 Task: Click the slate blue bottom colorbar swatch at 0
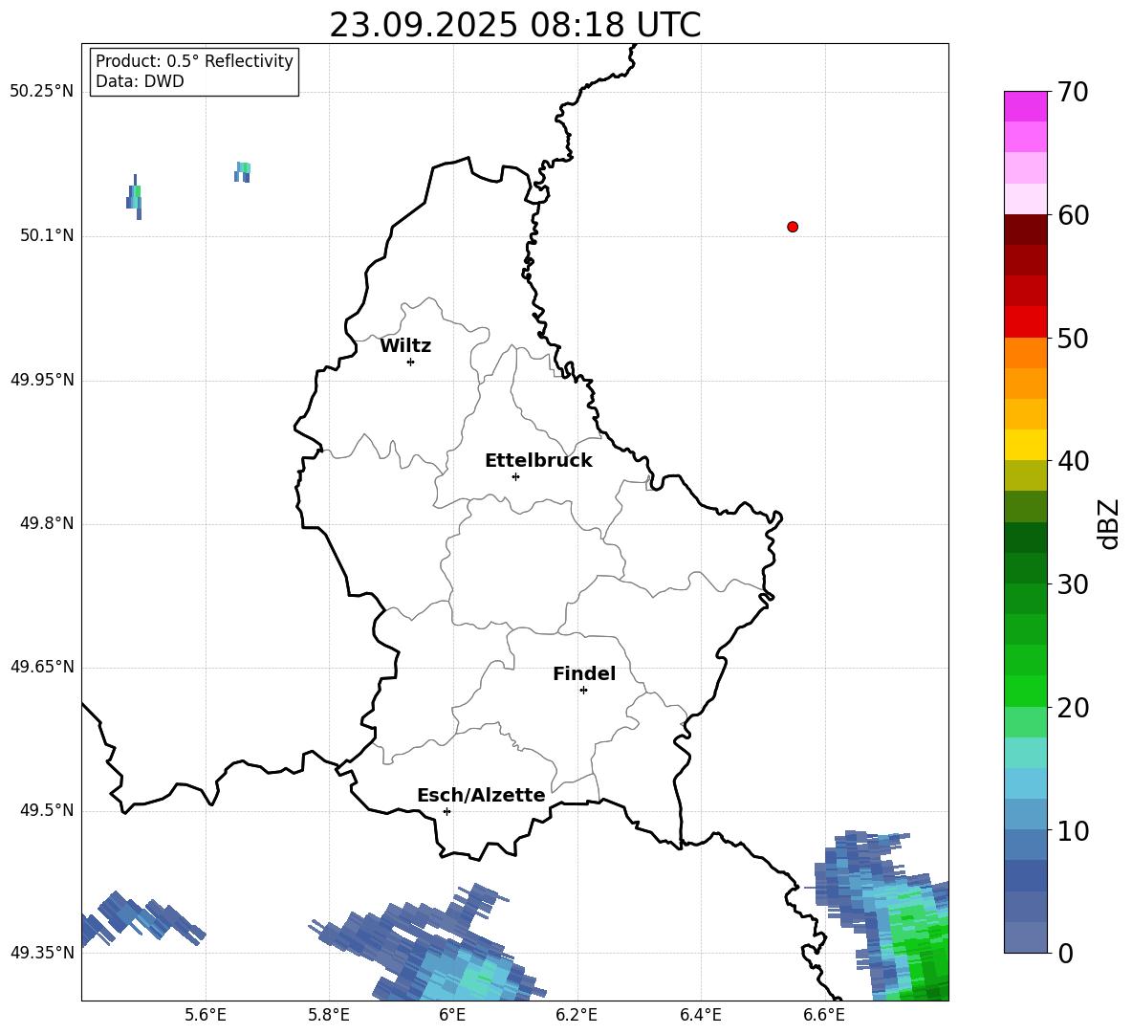pyautogui.click(x=1026, y=937)
